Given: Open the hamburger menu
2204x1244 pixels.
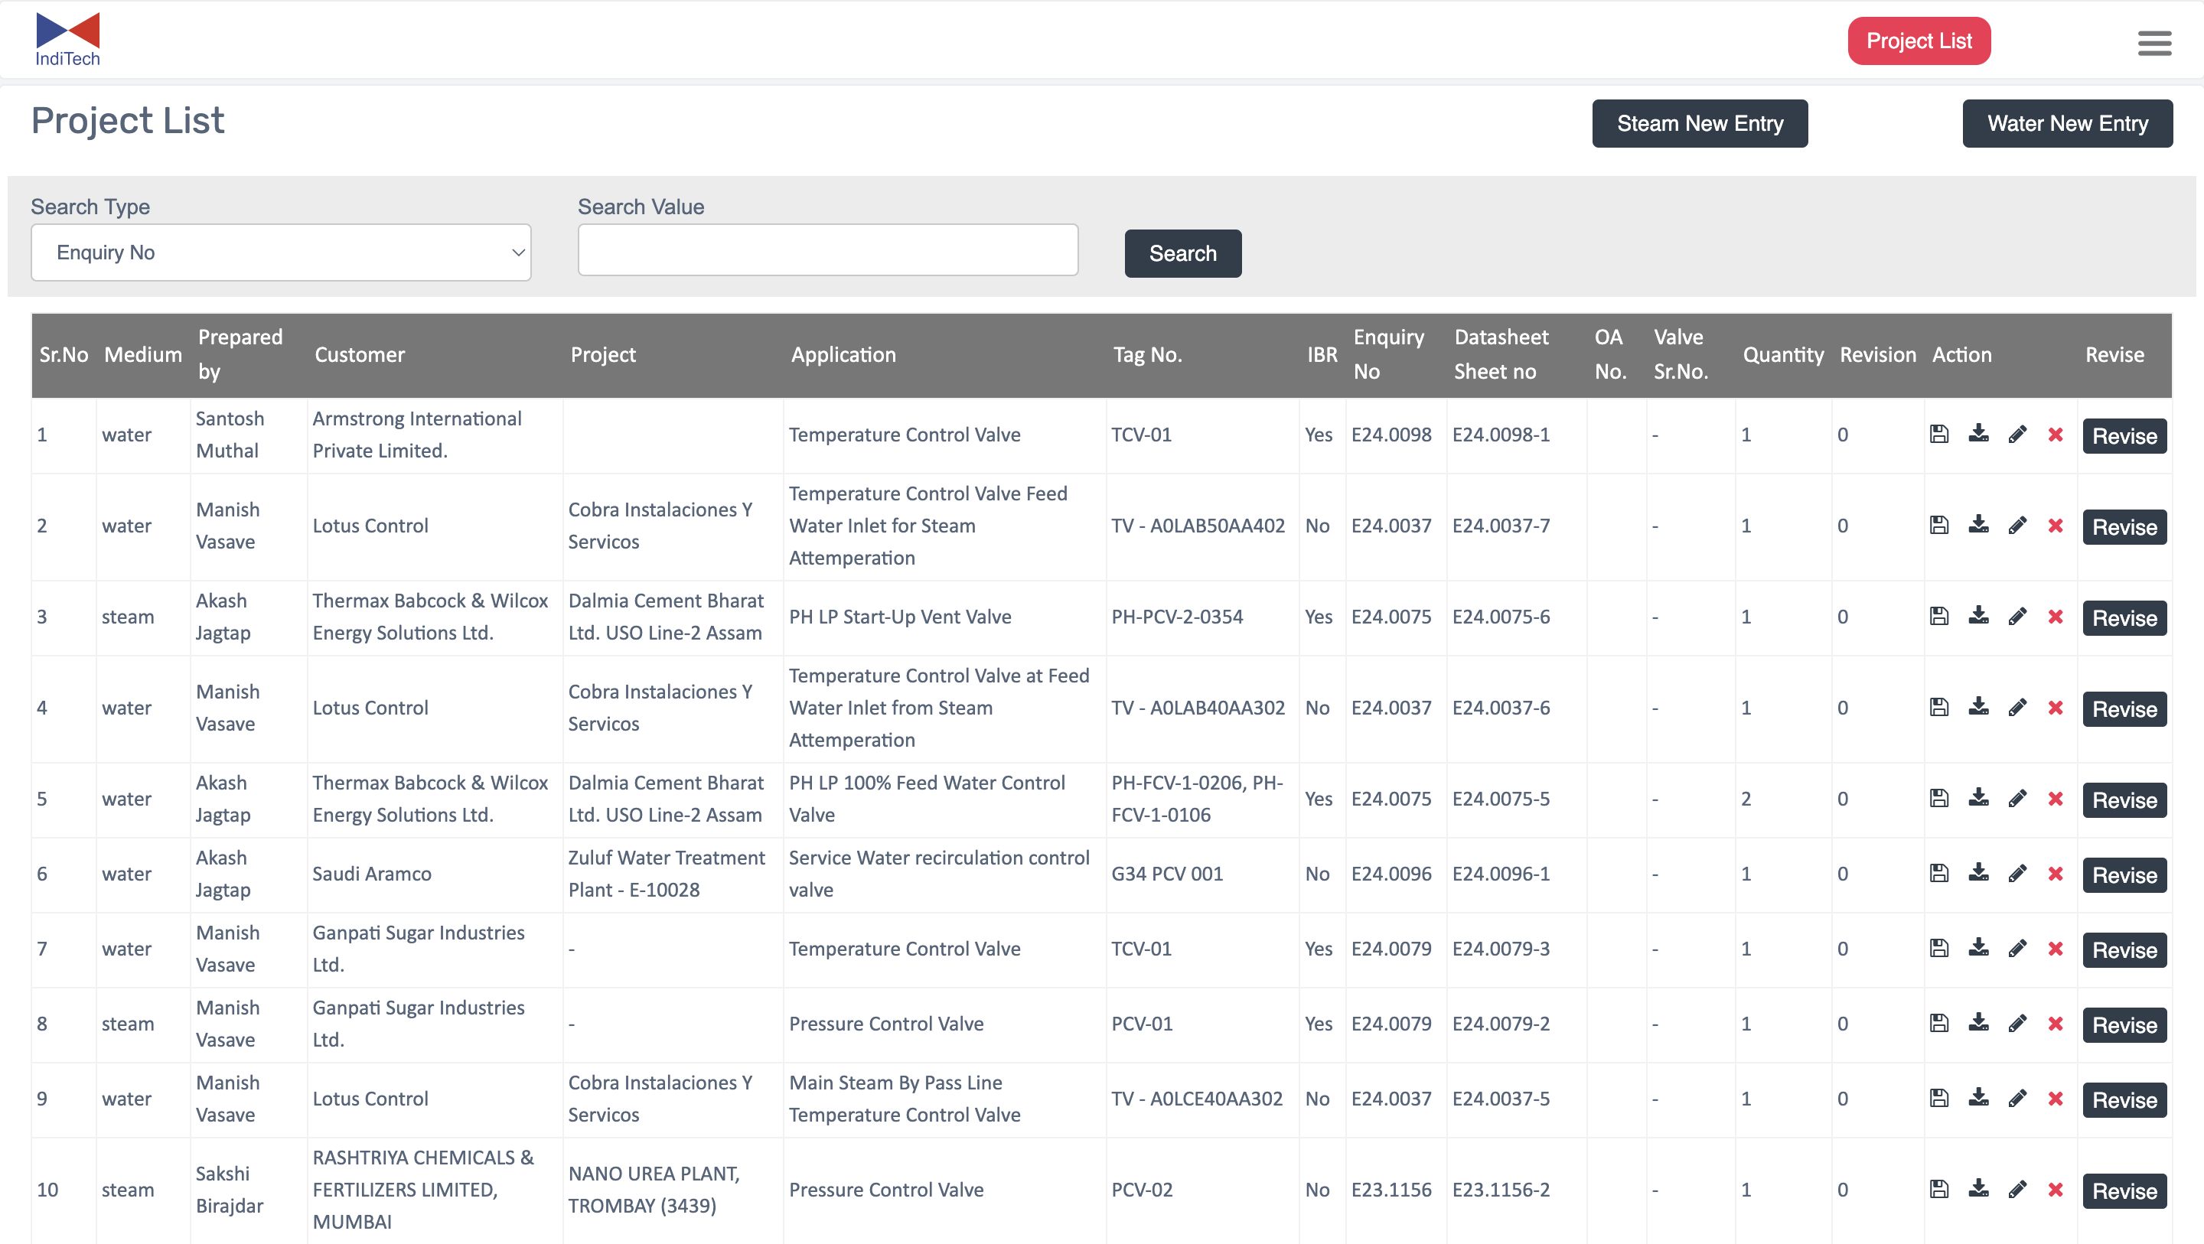Looking at the screenshot, I should pos(2153,43).
